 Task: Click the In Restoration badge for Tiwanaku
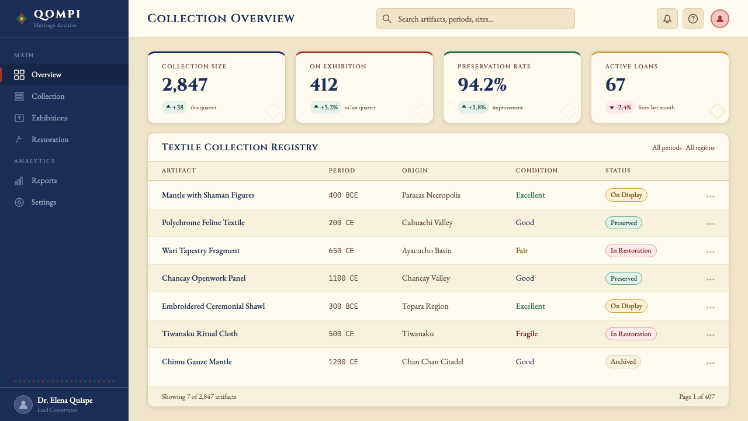tap(631, 334)
